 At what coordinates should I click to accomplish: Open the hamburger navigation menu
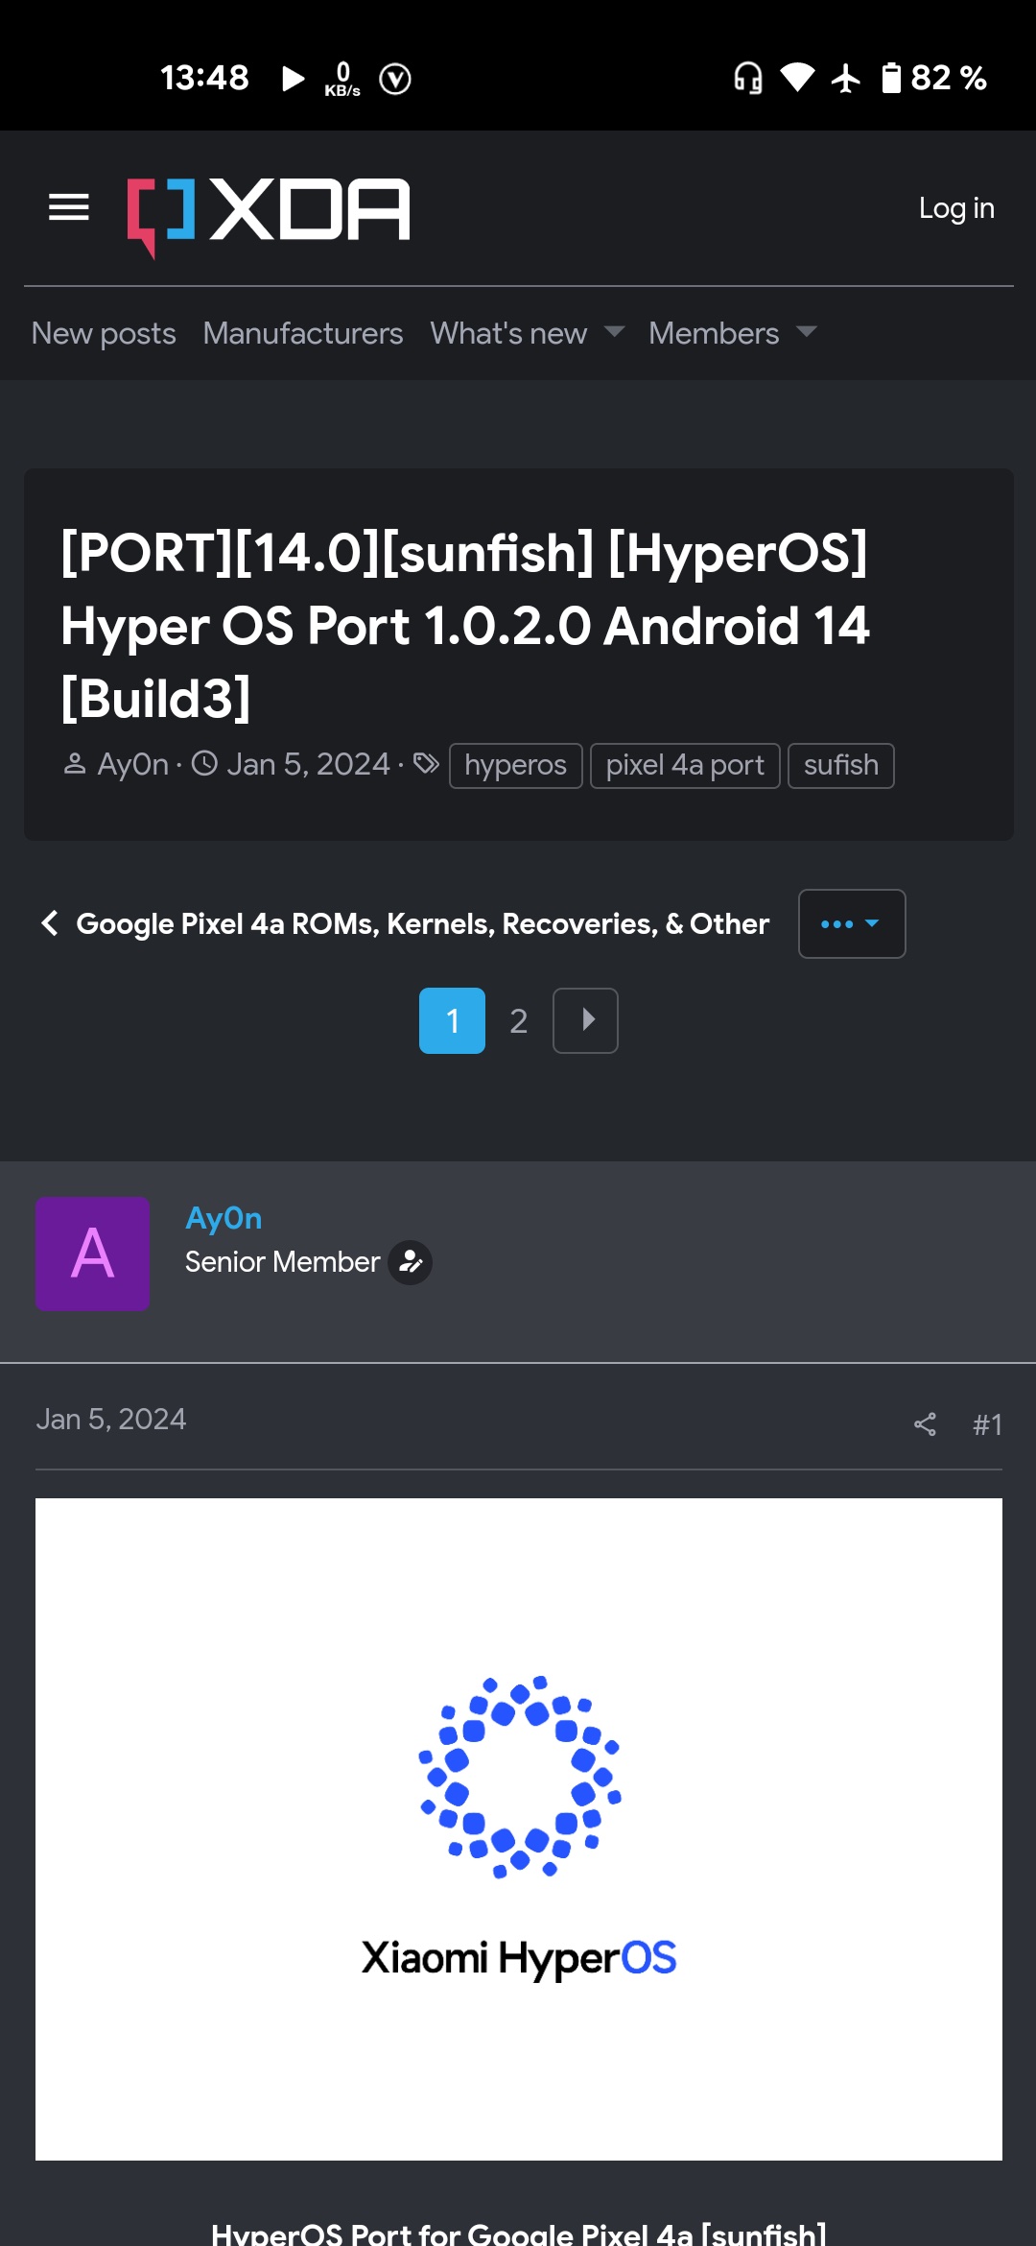point(69,207)
